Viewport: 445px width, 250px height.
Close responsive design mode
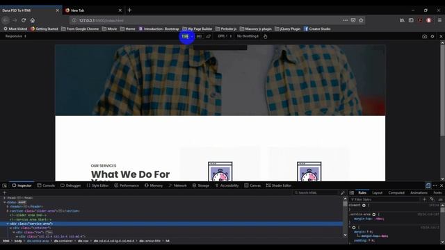441,36
